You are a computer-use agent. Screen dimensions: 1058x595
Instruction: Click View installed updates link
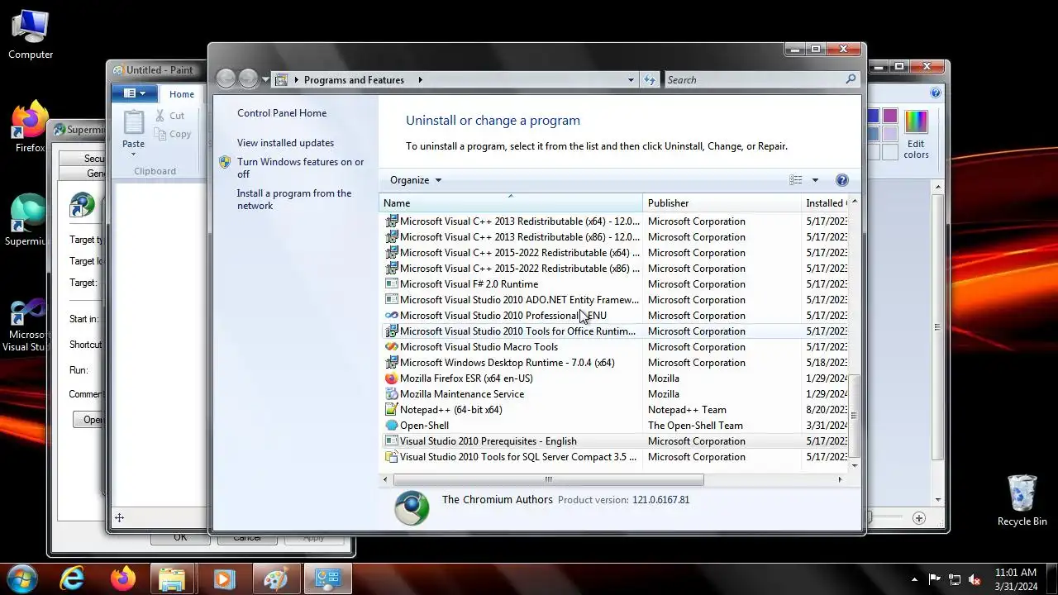(x=285, y=143)
